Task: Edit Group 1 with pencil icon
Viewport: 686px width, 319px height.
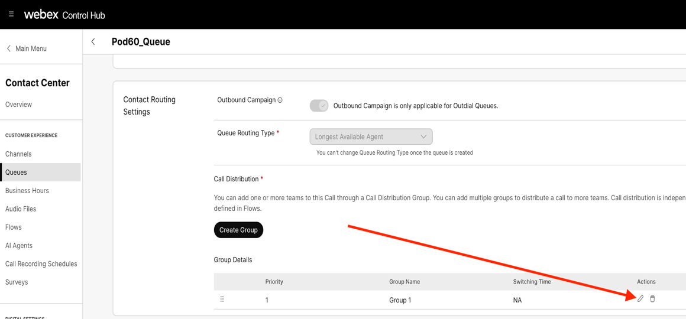Action: 640,299
